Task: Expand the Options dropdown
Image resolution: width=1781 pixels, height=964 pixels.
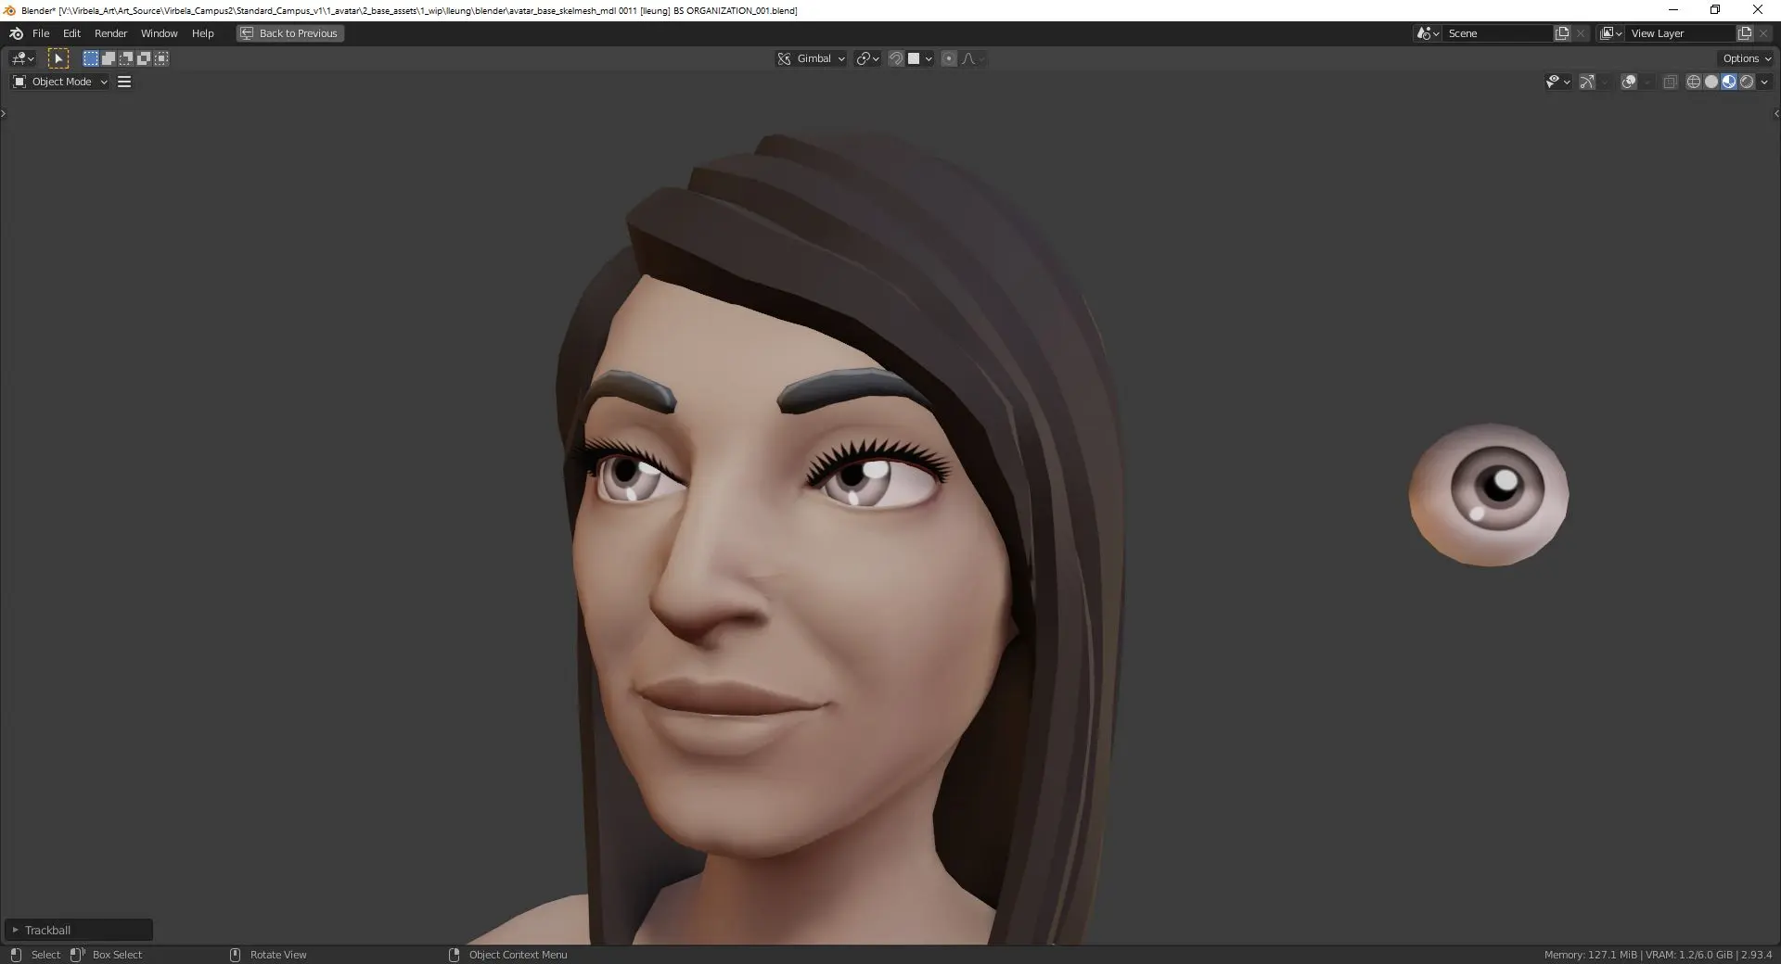Action: pyautogui.click(x=1747, y=58)
